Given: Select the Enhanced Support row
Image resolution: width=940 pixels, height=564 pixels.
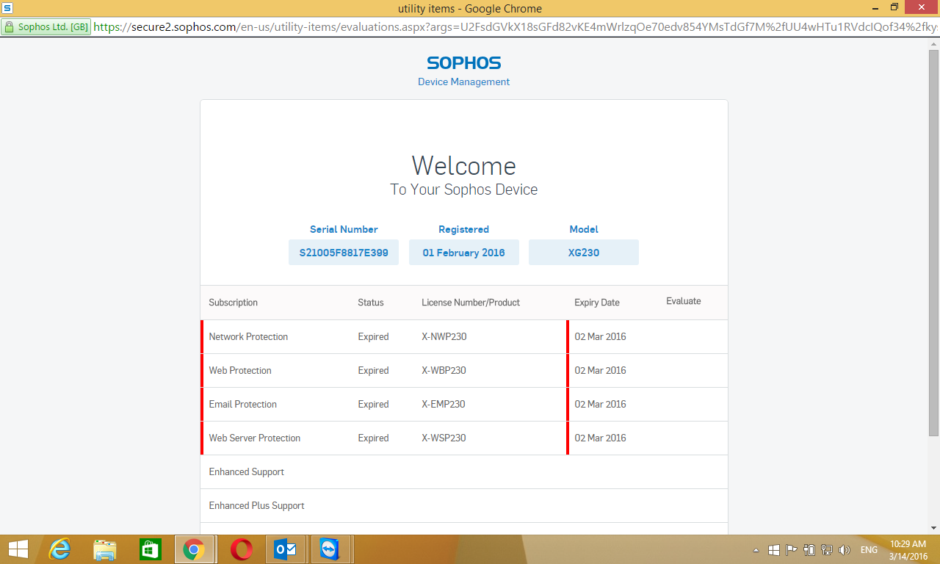Looking at the screenshot, I should pos(464,471).
